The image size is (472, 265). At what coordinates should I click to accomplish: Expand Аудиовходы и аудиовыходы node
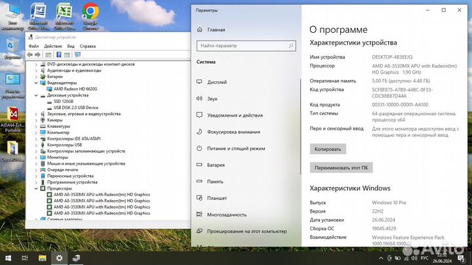(x=36, y=70)
